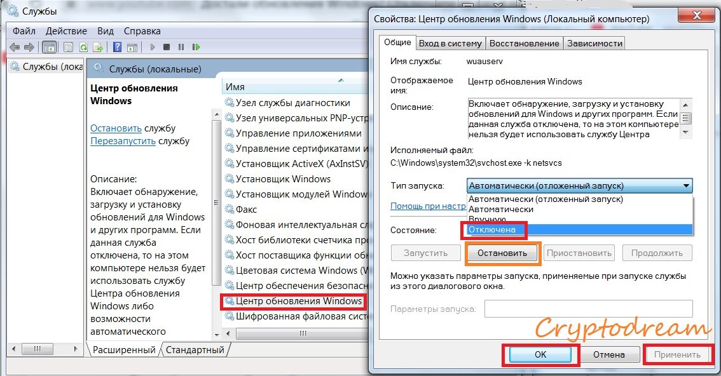This screenshot has width=721, height=376.
Task: Toggle the show/hide console tree icon
Action: point(49,47)
